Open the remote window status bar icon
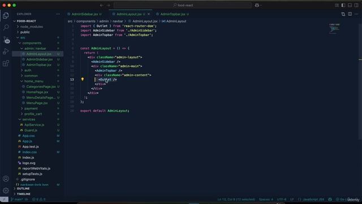362x204 pixels. click(x=4, y=199)
